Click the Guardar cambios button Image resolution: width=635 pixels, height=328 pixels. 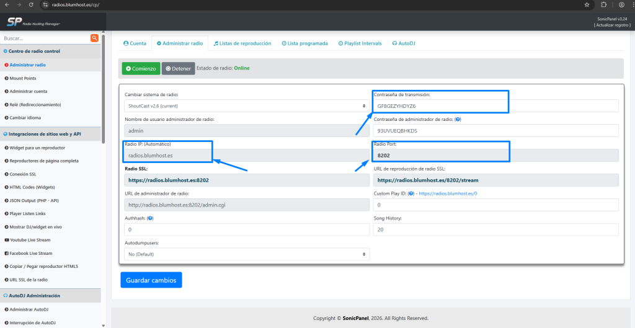coord(151,280)
